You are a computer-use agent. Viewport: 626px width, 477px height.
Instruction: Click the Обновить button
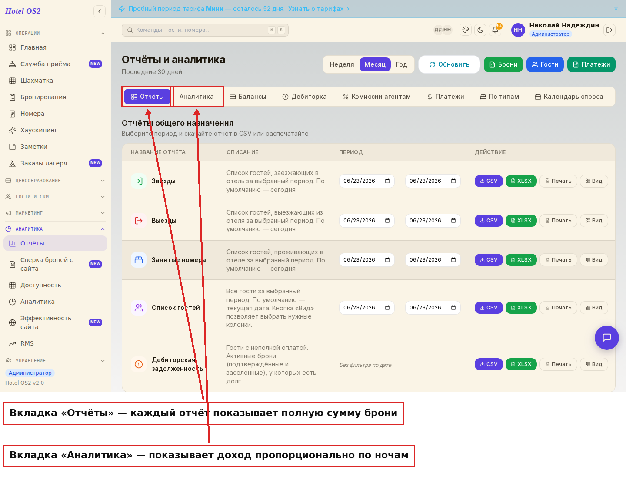(449, 64)
